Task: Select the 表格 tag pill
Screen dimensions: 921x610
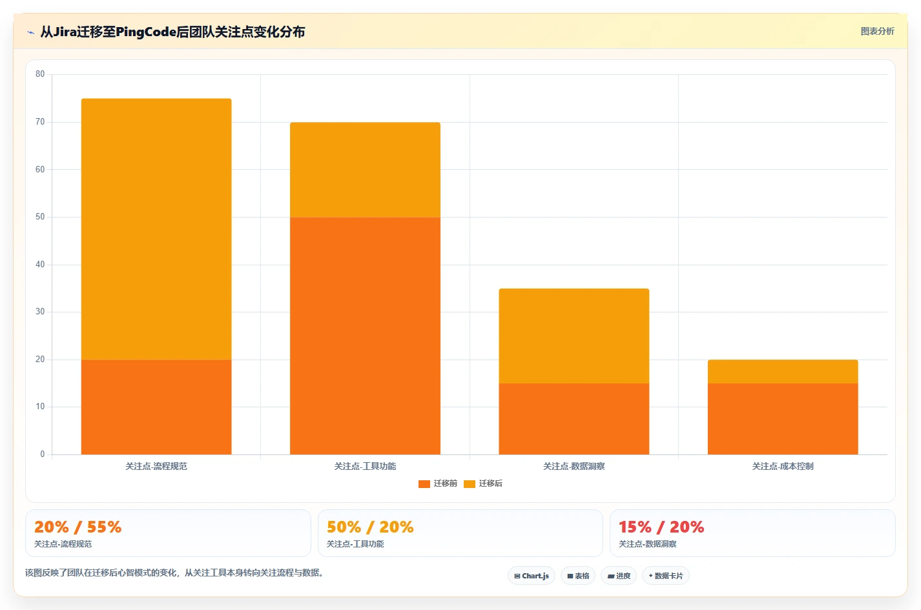Action: (x=578, y=576)
